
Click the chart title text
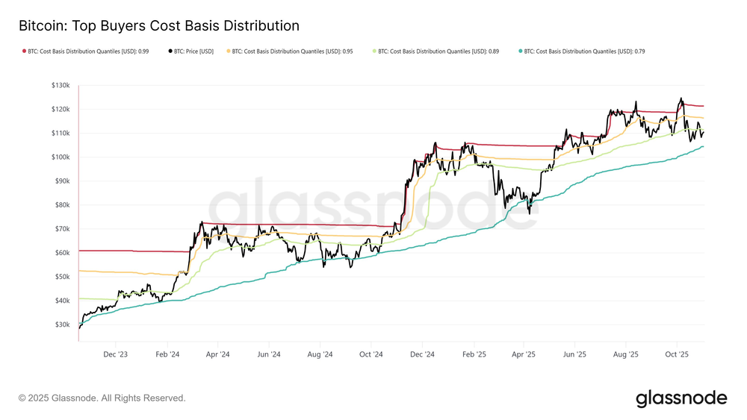coord(158,25)
